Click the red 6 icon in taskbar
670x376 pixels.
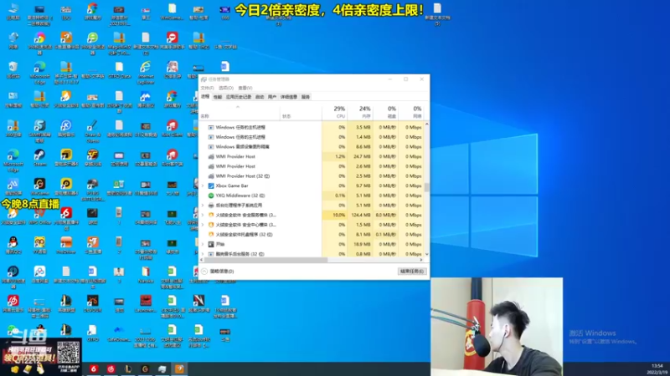click(x=94, y=368)
